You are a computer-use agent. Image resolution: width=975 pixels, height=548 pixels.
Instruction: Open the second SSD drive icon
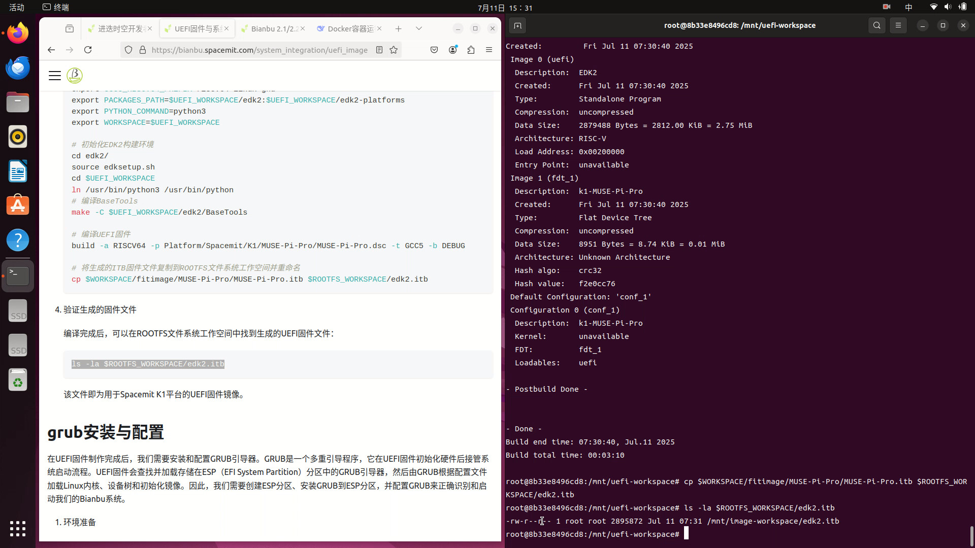(18, 345)
